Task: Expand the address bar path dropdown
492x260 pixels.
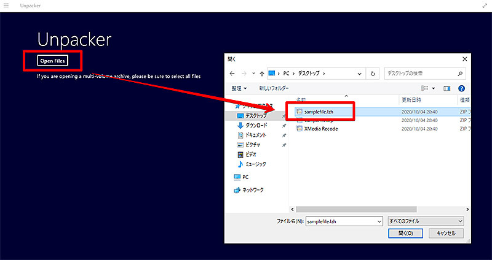Action: [x=359, y=74]
